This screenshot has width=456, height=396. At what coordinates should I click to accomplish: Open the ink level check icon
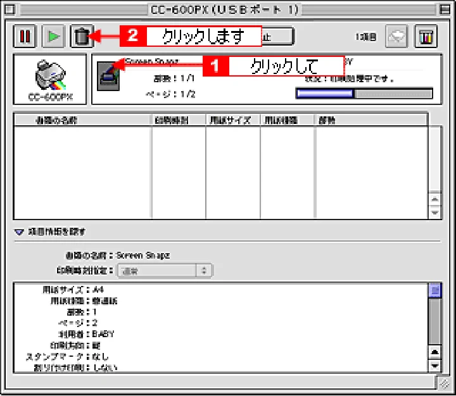pos(426,36)
